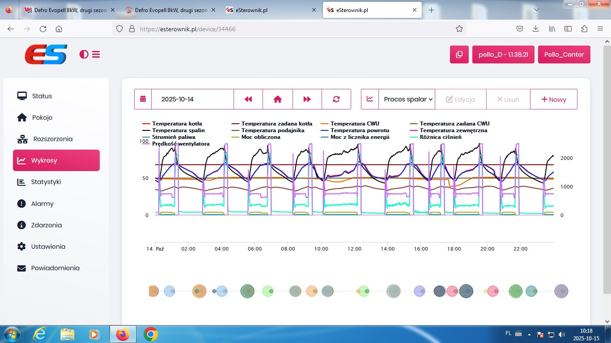The height and width of the screenshot is (343, 611).
Task: Click the copy icon button in header
Action: 459,54
